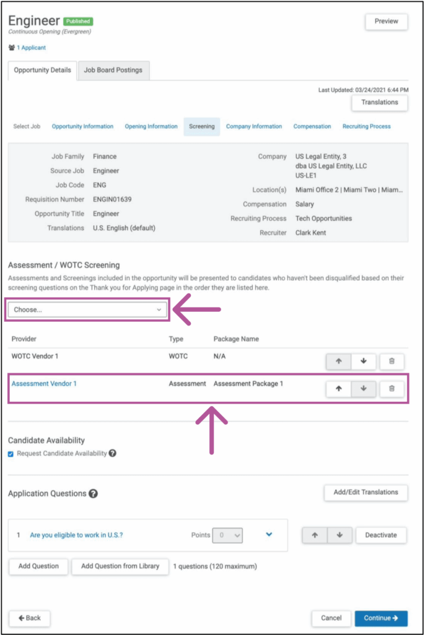The height and width of the screenshot is (635, 425).
Task: Delete the WOTC Vendor 1 row
Action: [x=392, y=362]
